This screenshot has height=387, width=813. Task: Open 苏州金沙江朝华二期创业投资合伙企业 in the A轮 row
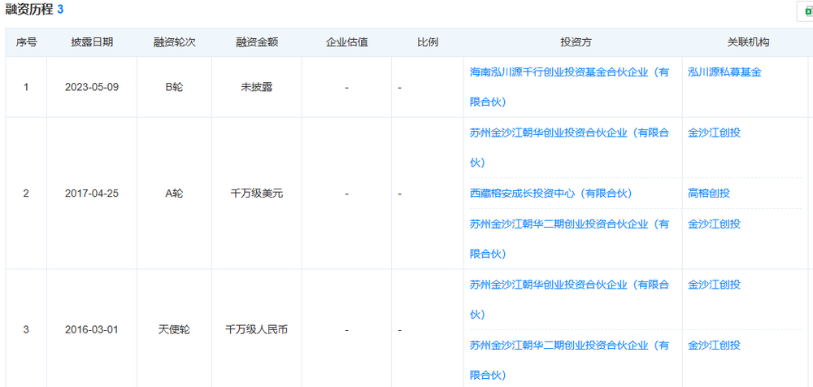569,239
